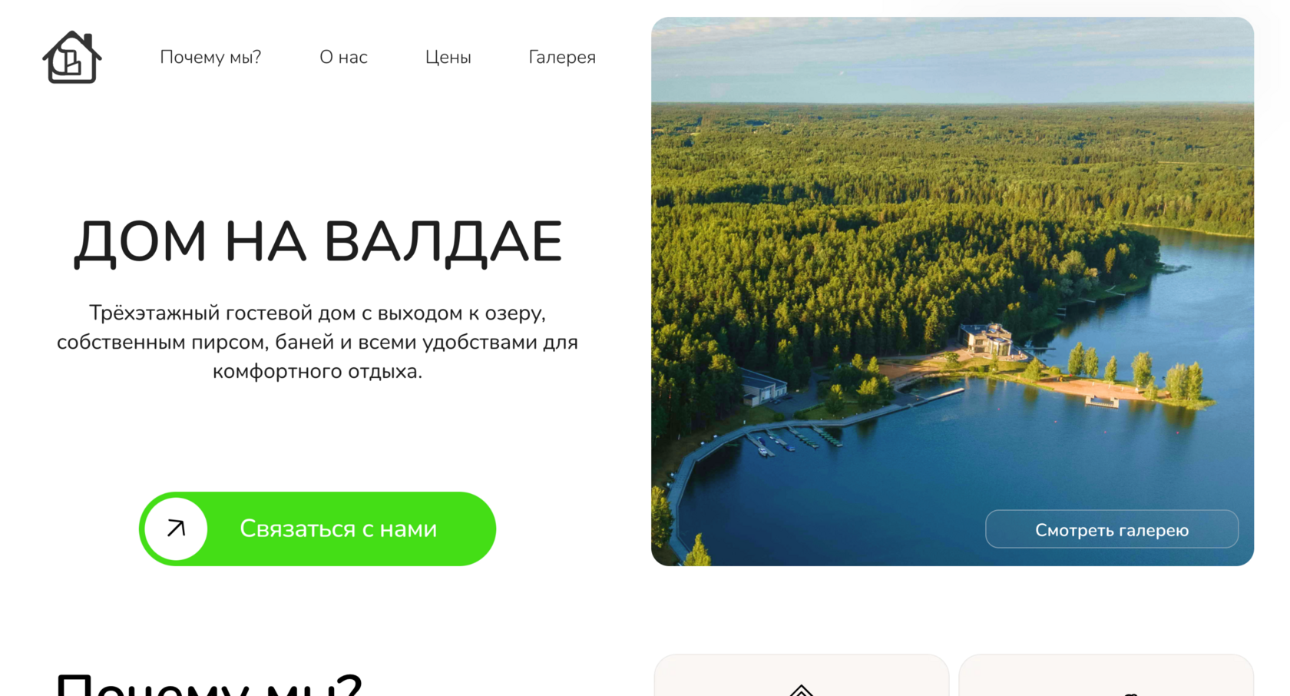
Task: Click the boat pier in the photo
Action: pyautogui.click(x=792, y=440)
